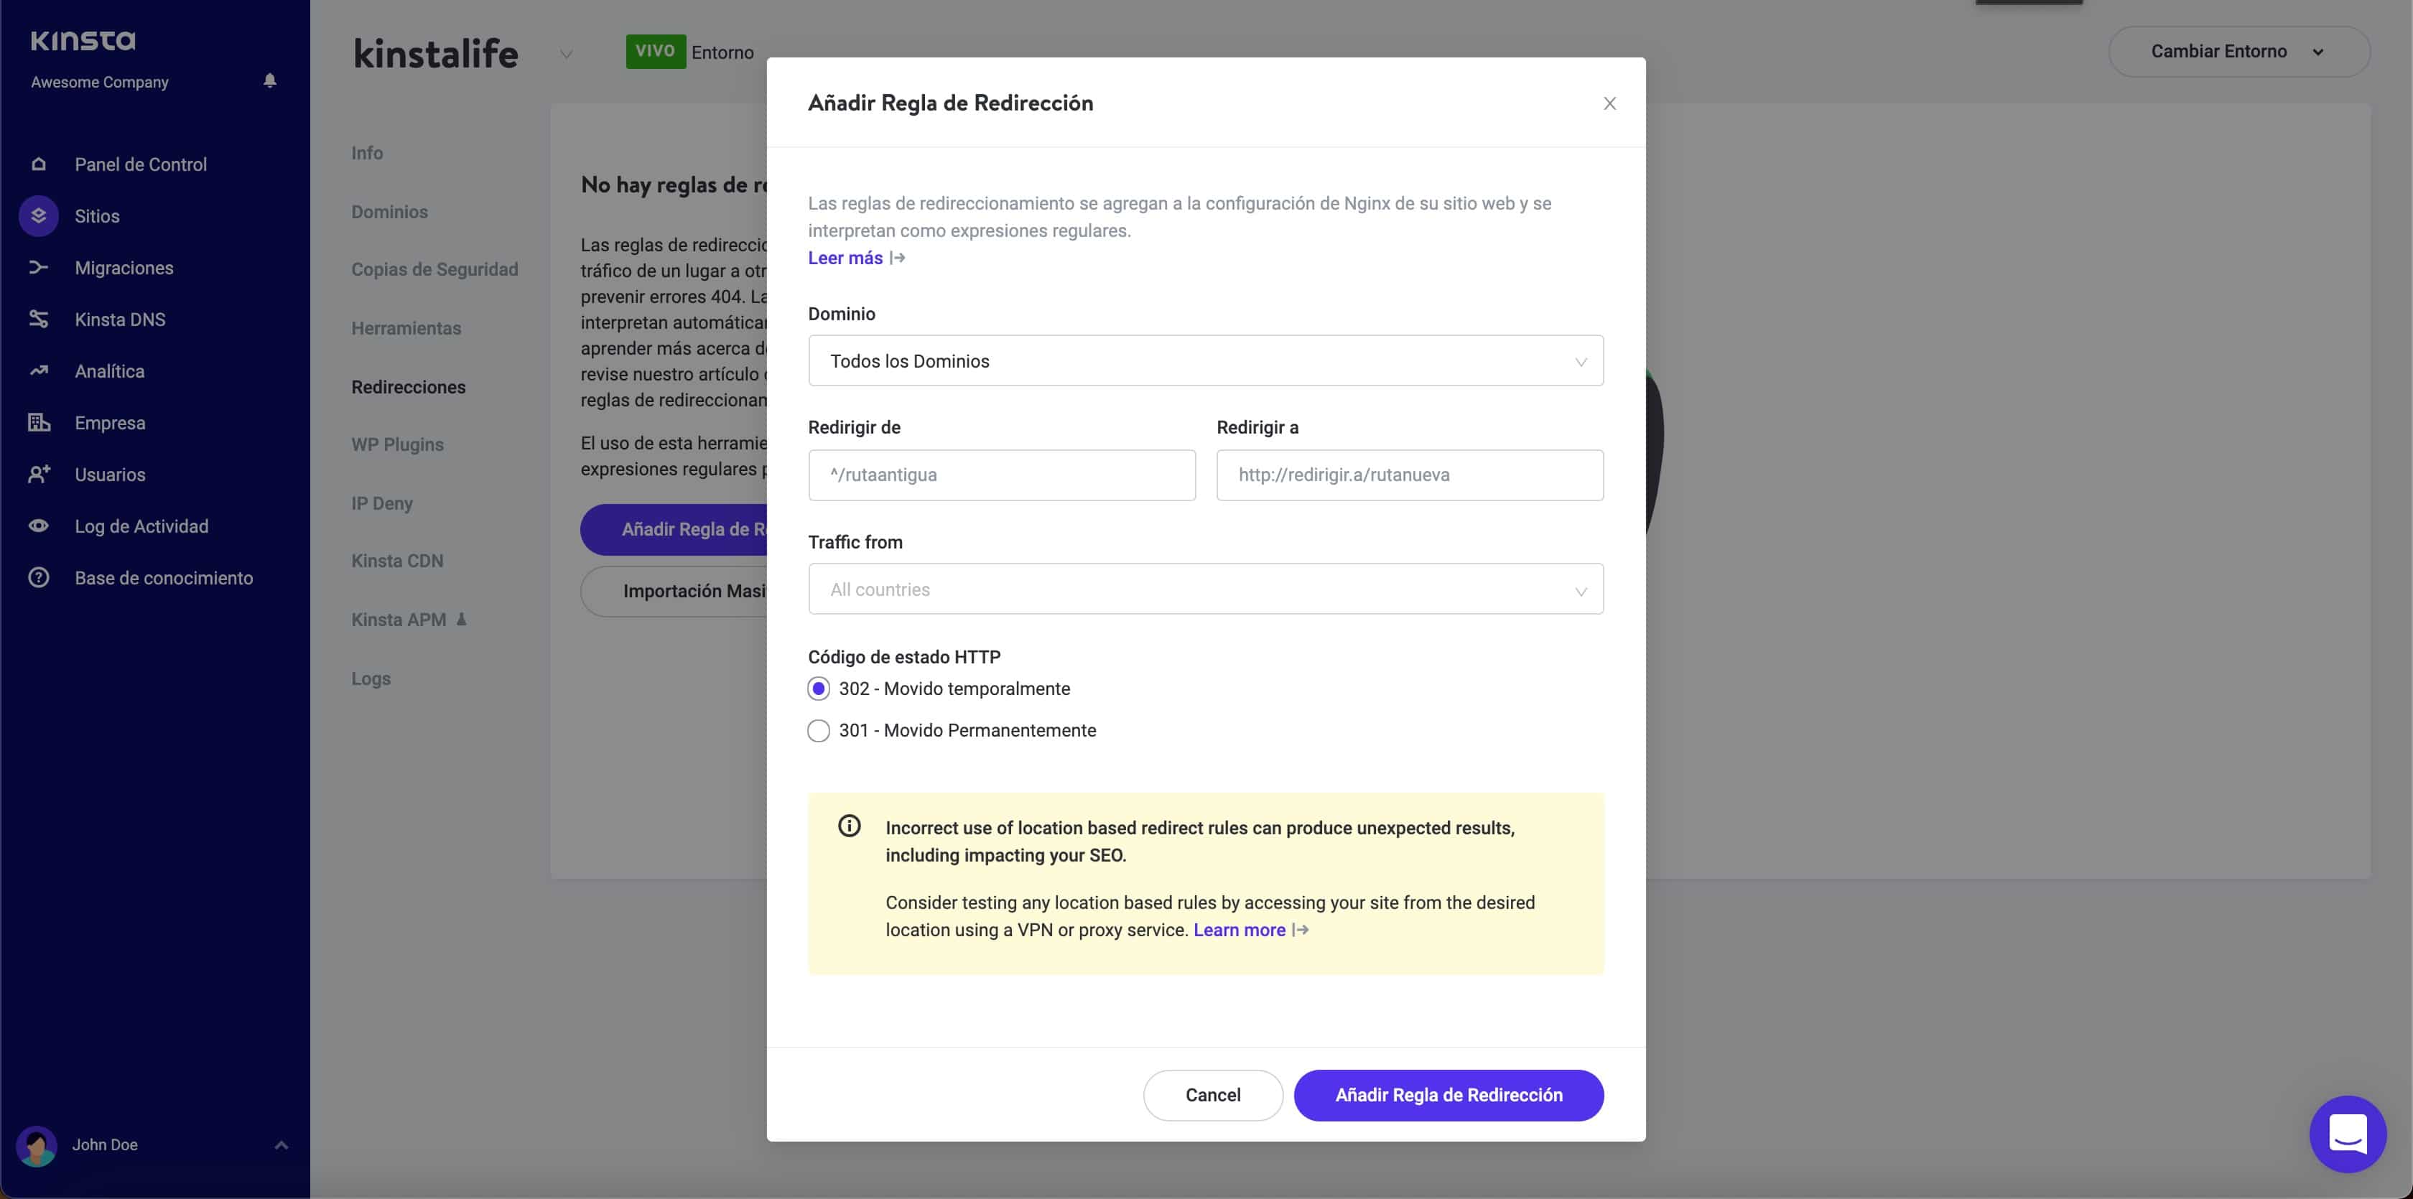Open the Todos los Dominios dropdown
Viewport: 2413px width, 1199px height.
pyautogui.click(x=1204, y=360)
